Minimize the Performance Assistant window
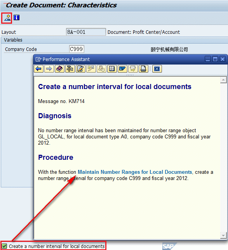Viewport: 228px width, 250px height. (x=208, y=59)
